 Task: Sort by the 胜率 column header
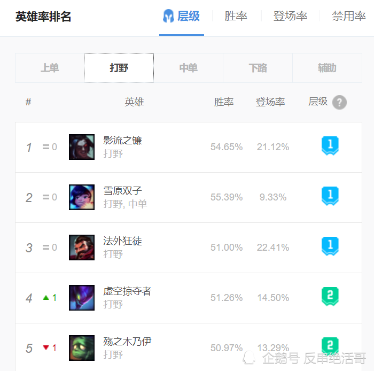point(224,102)
